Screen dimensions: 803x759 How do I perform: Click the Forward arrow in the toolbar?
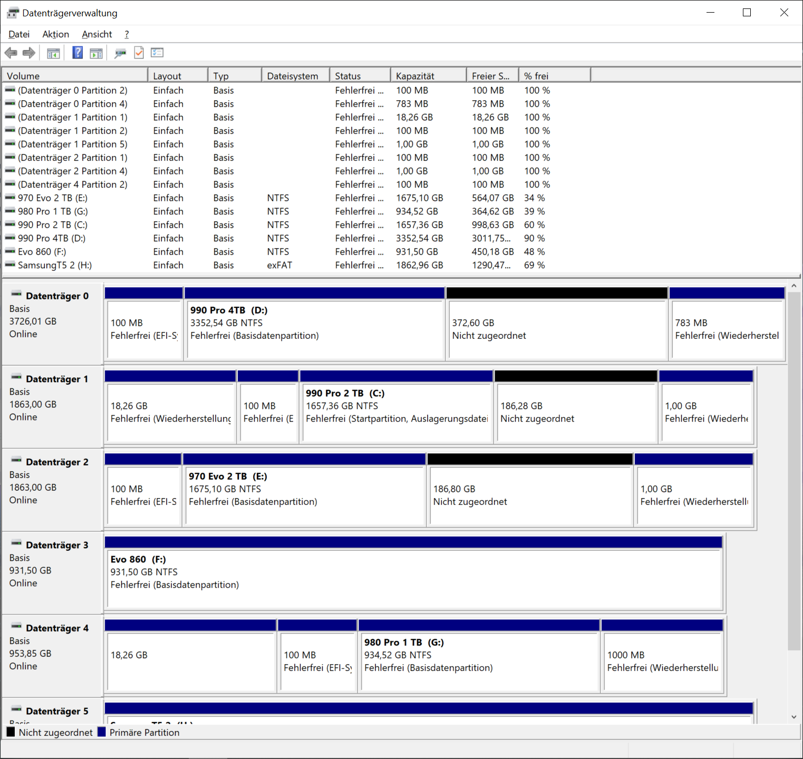[29, 53]
